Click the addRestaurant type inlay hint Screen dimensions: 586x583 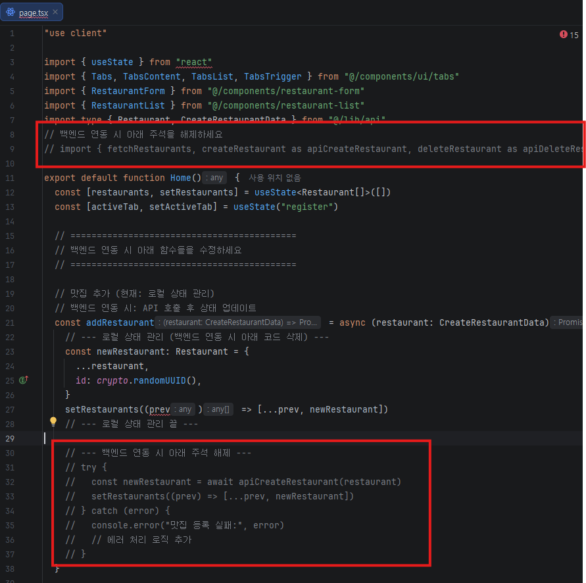click(x=237, y=322)
